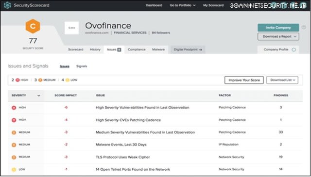The image size is (311, 177).
Task: Click the IP Reputation factor cell
Action: (x=228, y=145)
